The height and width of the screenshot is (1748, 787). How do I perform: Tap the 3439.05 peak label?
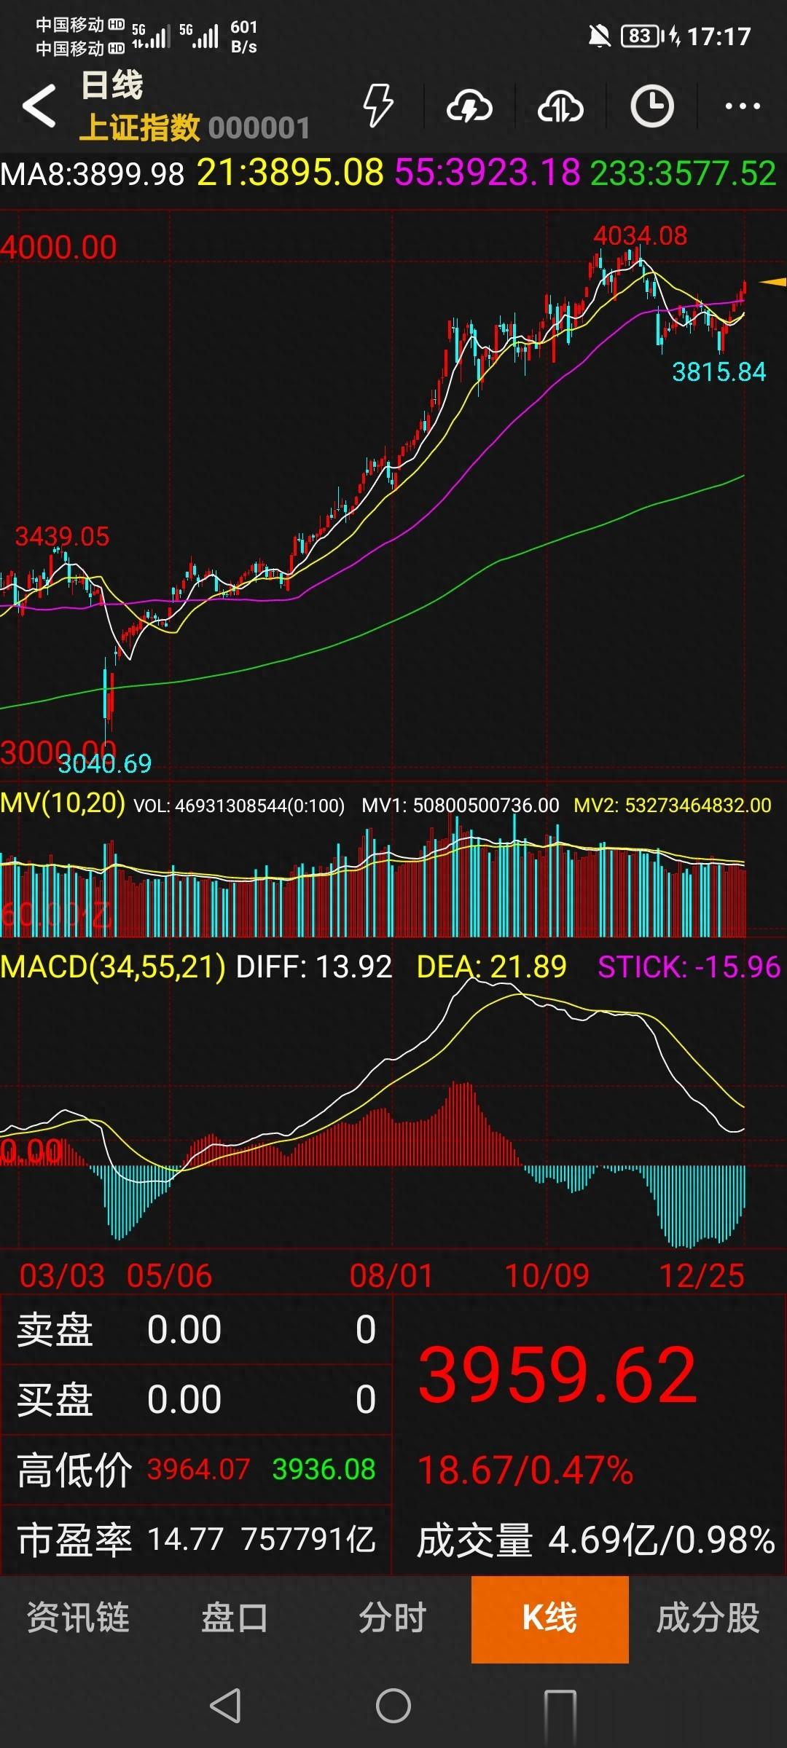tap(62, 537)
